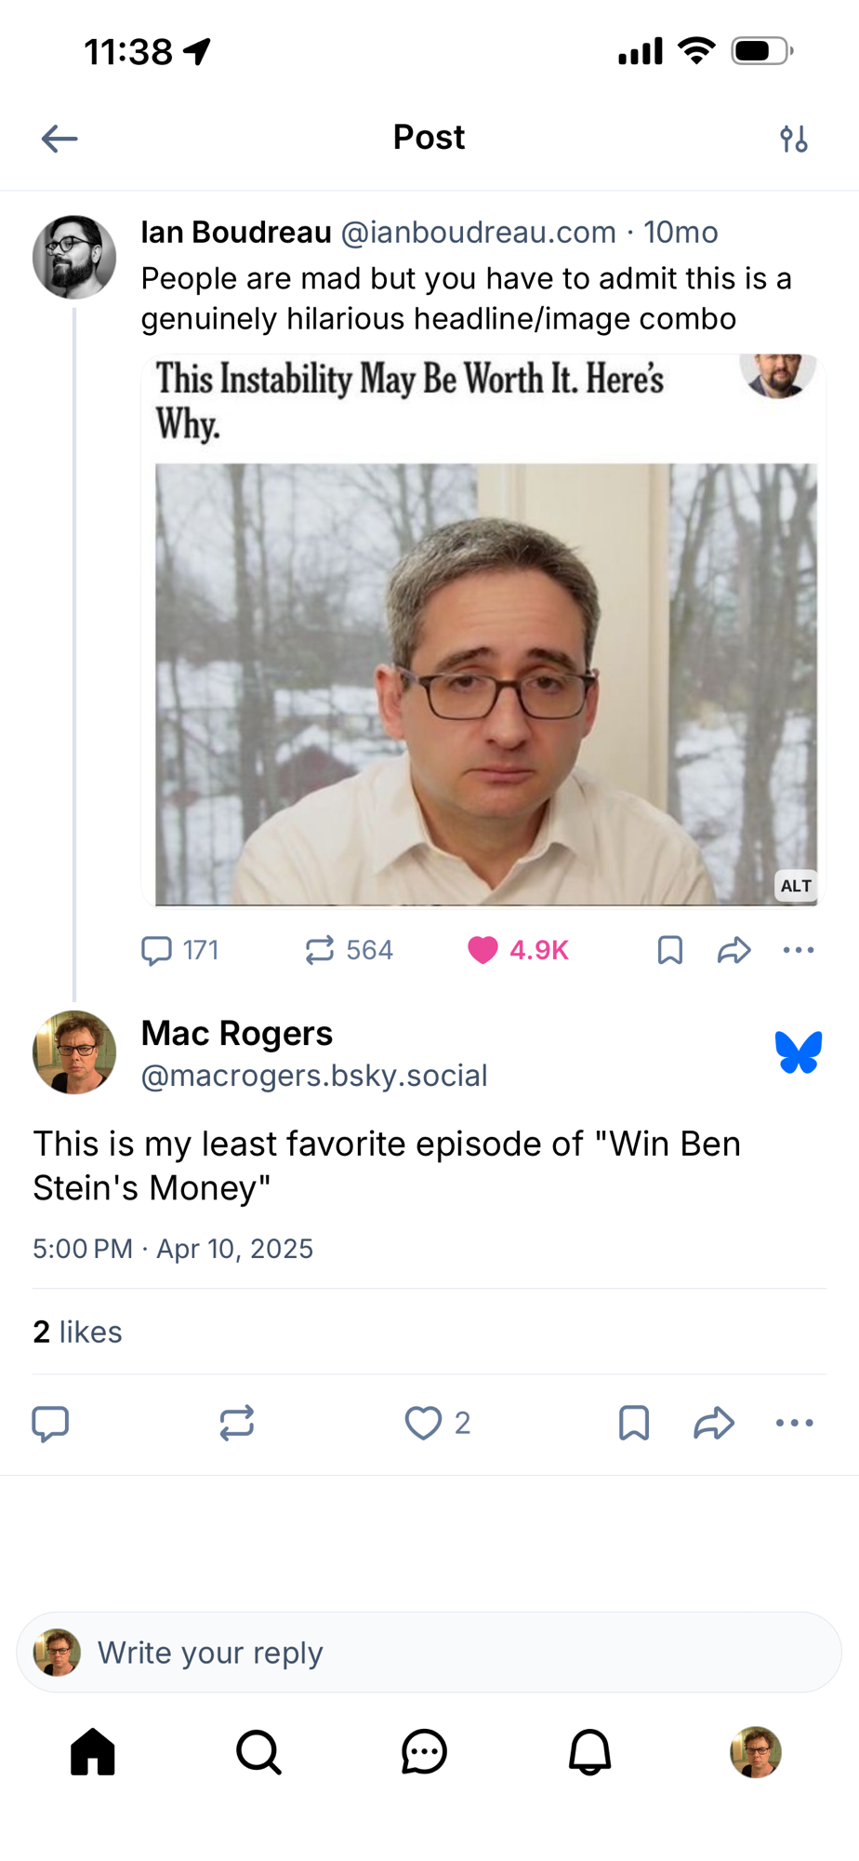Open the Search tab
Viewport: 859px width, 1861px height.
[258, 1753]
